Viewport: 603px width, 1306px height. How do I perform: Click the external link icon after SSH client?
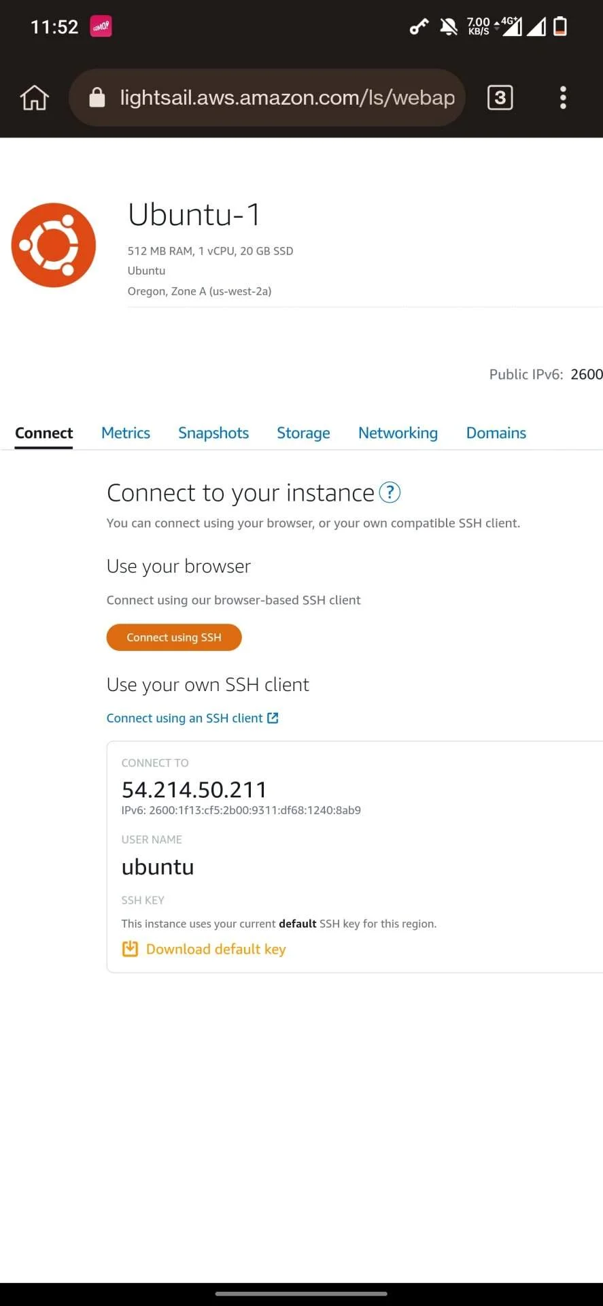pyautogui.click(x=273, y=718)
